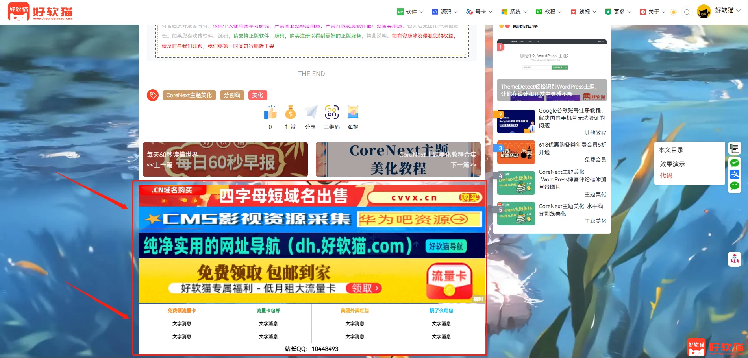Click the green WeChat Pay checkmark icon
The width and height of the screenshot is (748, 358).
click(x=735, y=162)
